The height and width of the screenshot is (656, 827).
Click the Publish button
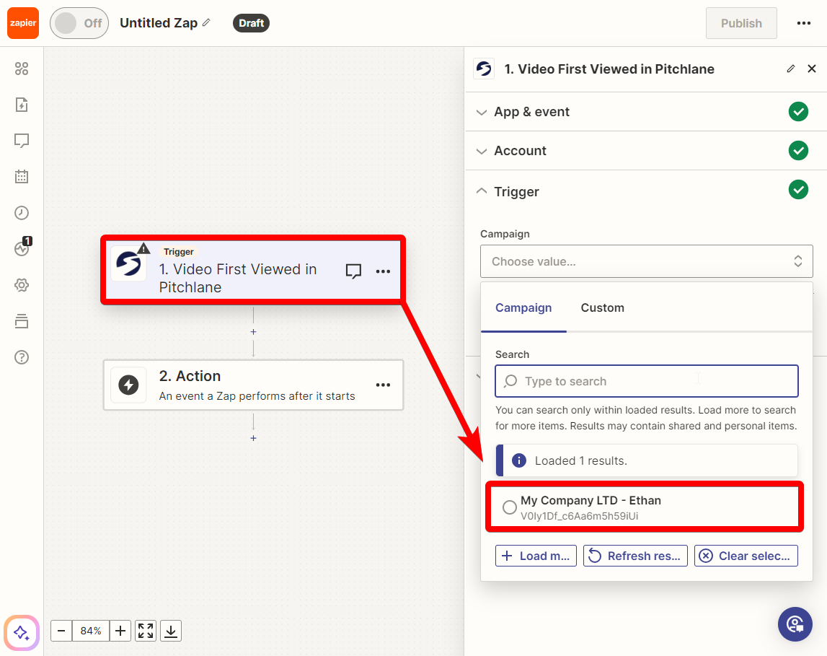(741, 23)
